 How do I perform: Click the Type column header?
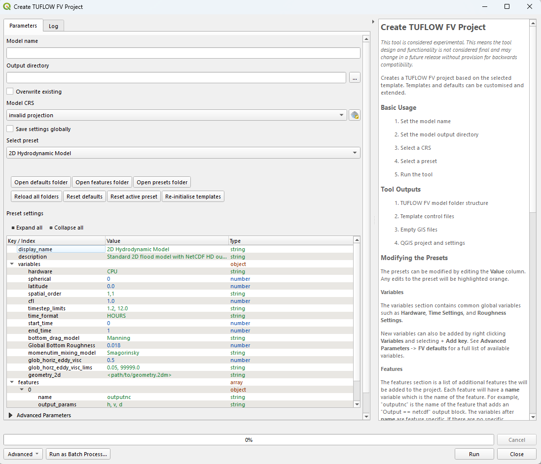pyautogui.click(x=291, y=240)
